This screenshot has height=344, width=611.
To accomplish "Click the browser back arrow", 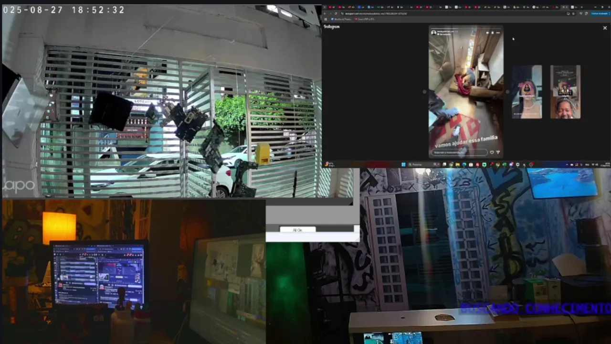I will coord(326,14).
